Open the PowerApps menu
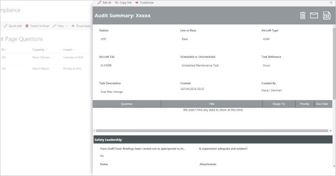The width and height of the screenshot is (336, 176). [x=81, y=26]
